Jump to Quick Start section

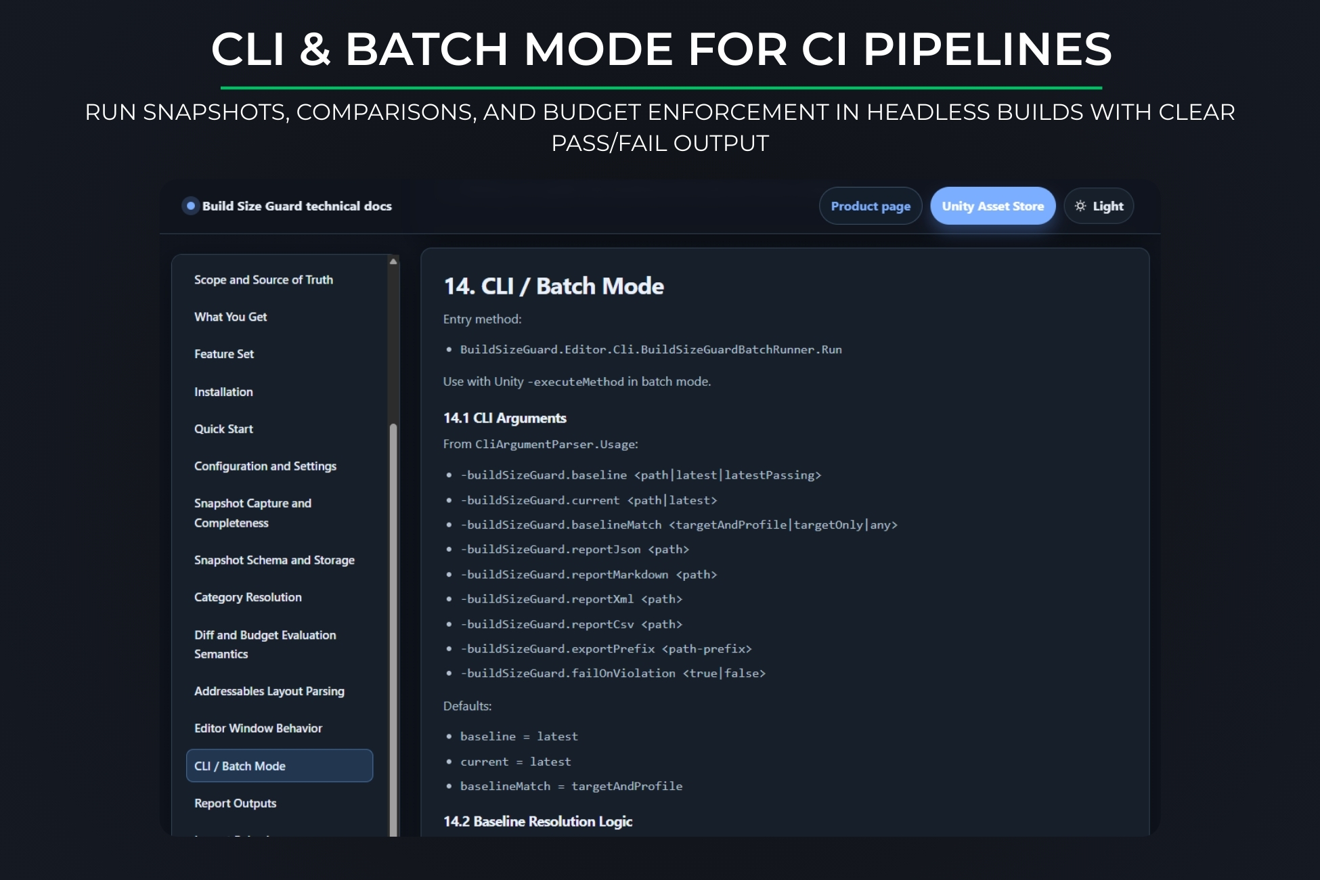223,429
